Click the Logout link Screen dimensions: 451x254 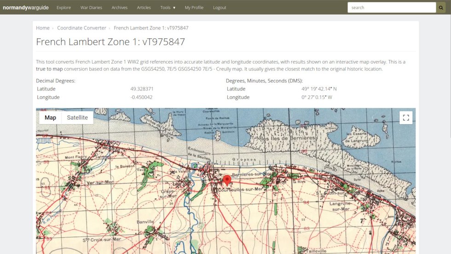pyautogui.click(x=220, y=7)
